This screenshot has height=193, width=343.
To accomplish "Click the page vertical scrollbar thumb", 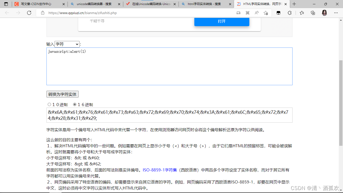I will 341,103.
